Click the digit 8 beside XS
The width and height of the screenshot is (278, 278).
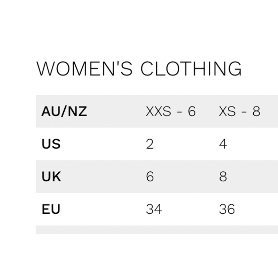(256, 111)
